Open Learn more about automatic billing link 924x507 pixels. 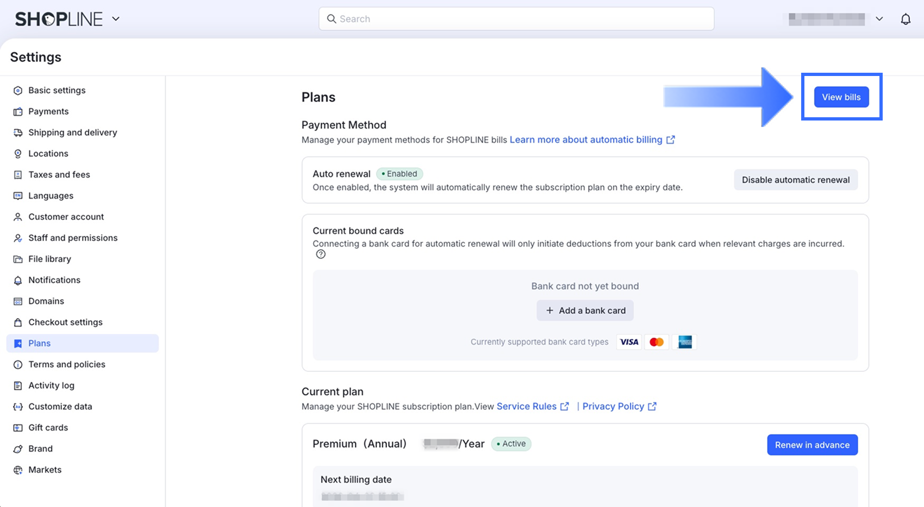(586, 140)
